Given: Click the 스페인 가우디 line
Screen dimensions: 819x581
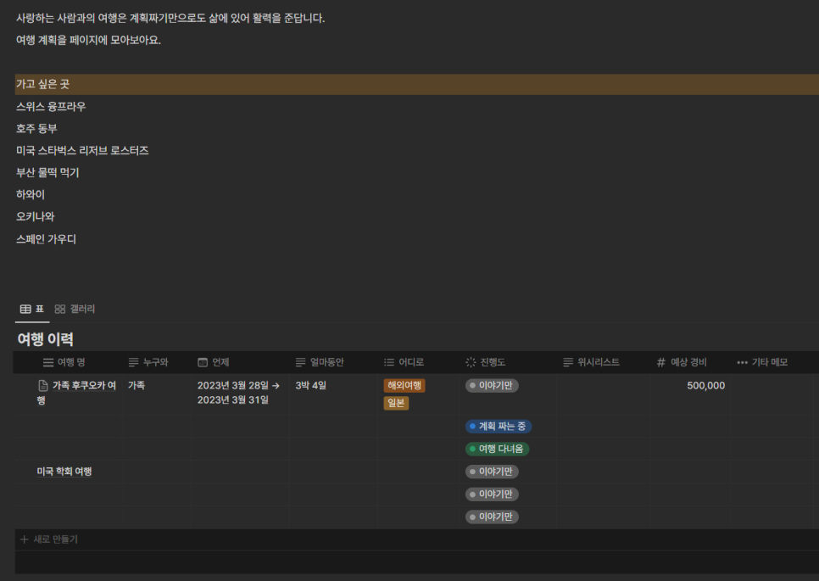Looking at the screenshot, I should (x=46, y=239).
